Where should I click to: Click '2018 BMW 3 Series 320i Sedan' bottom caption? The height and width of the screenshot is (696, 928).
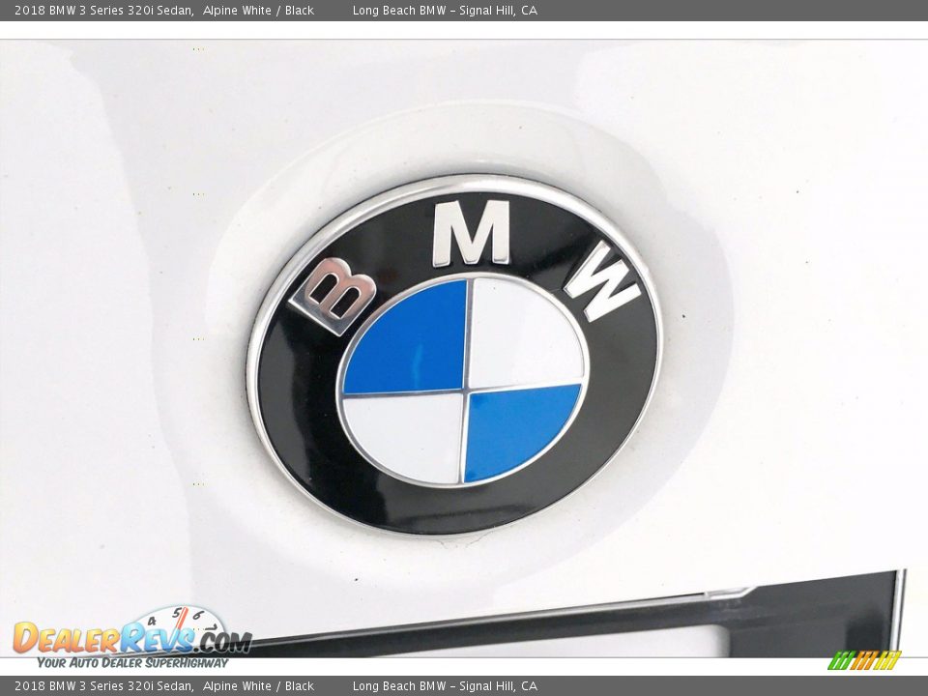[104, 686]
